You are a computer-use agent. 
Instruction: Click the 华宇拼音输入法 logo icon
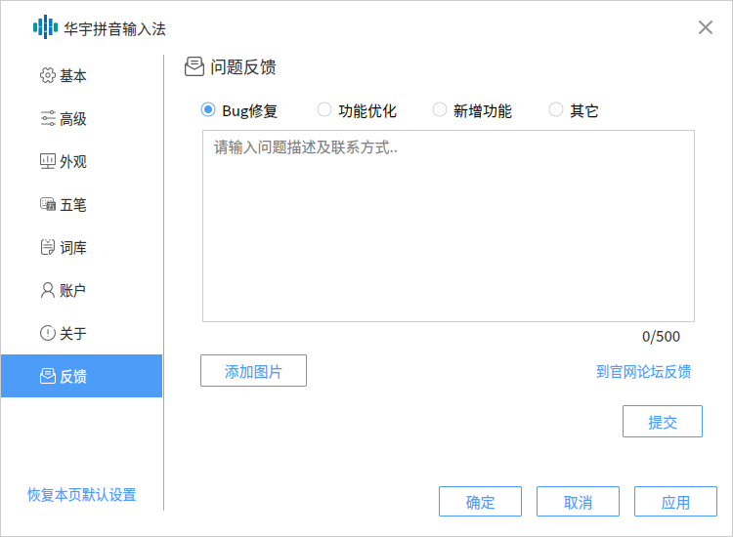coord(45,27)
